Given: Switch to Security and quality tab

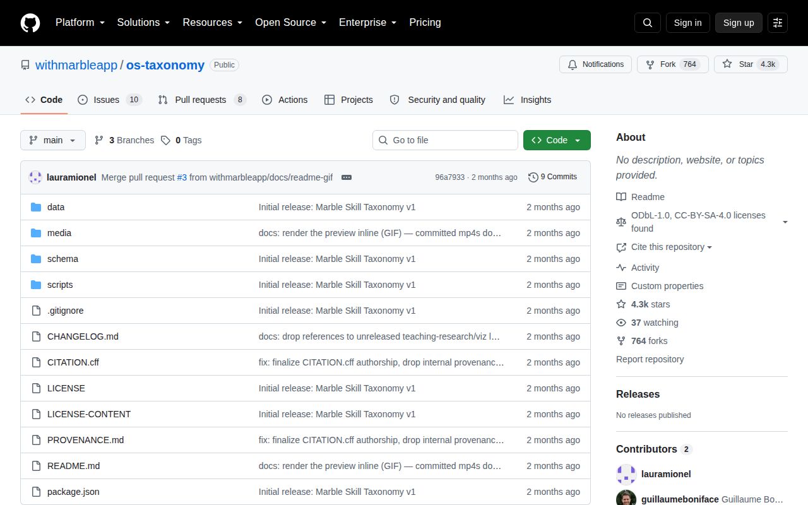Looking at the screenshot, I should [437, 100].
